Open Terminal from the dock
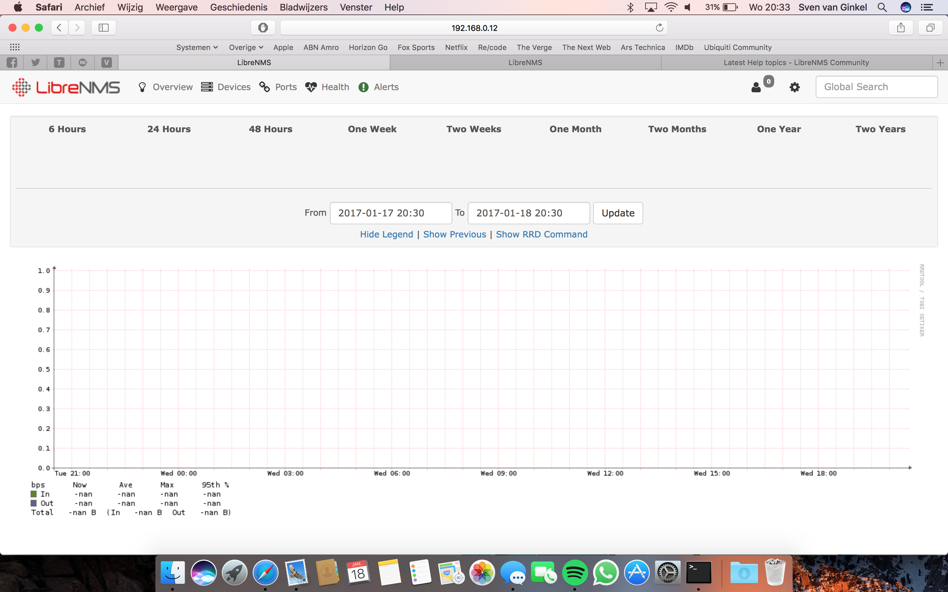The height and width of the screenshot is (592, 948). tap(698, 573)
